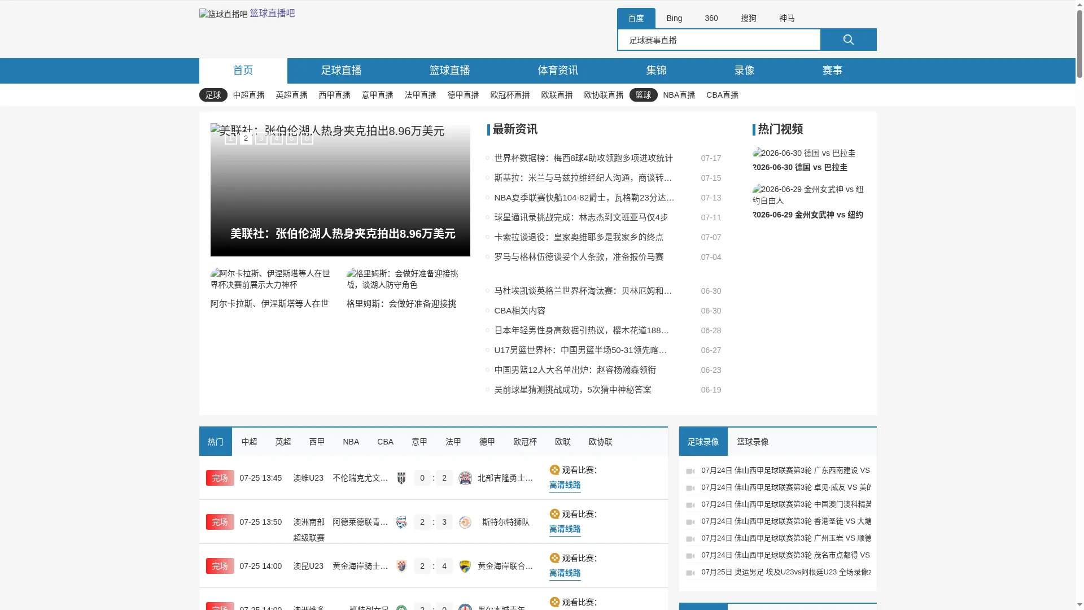Open the 格里姆斯 news thumbnail

tap(408, 279)
